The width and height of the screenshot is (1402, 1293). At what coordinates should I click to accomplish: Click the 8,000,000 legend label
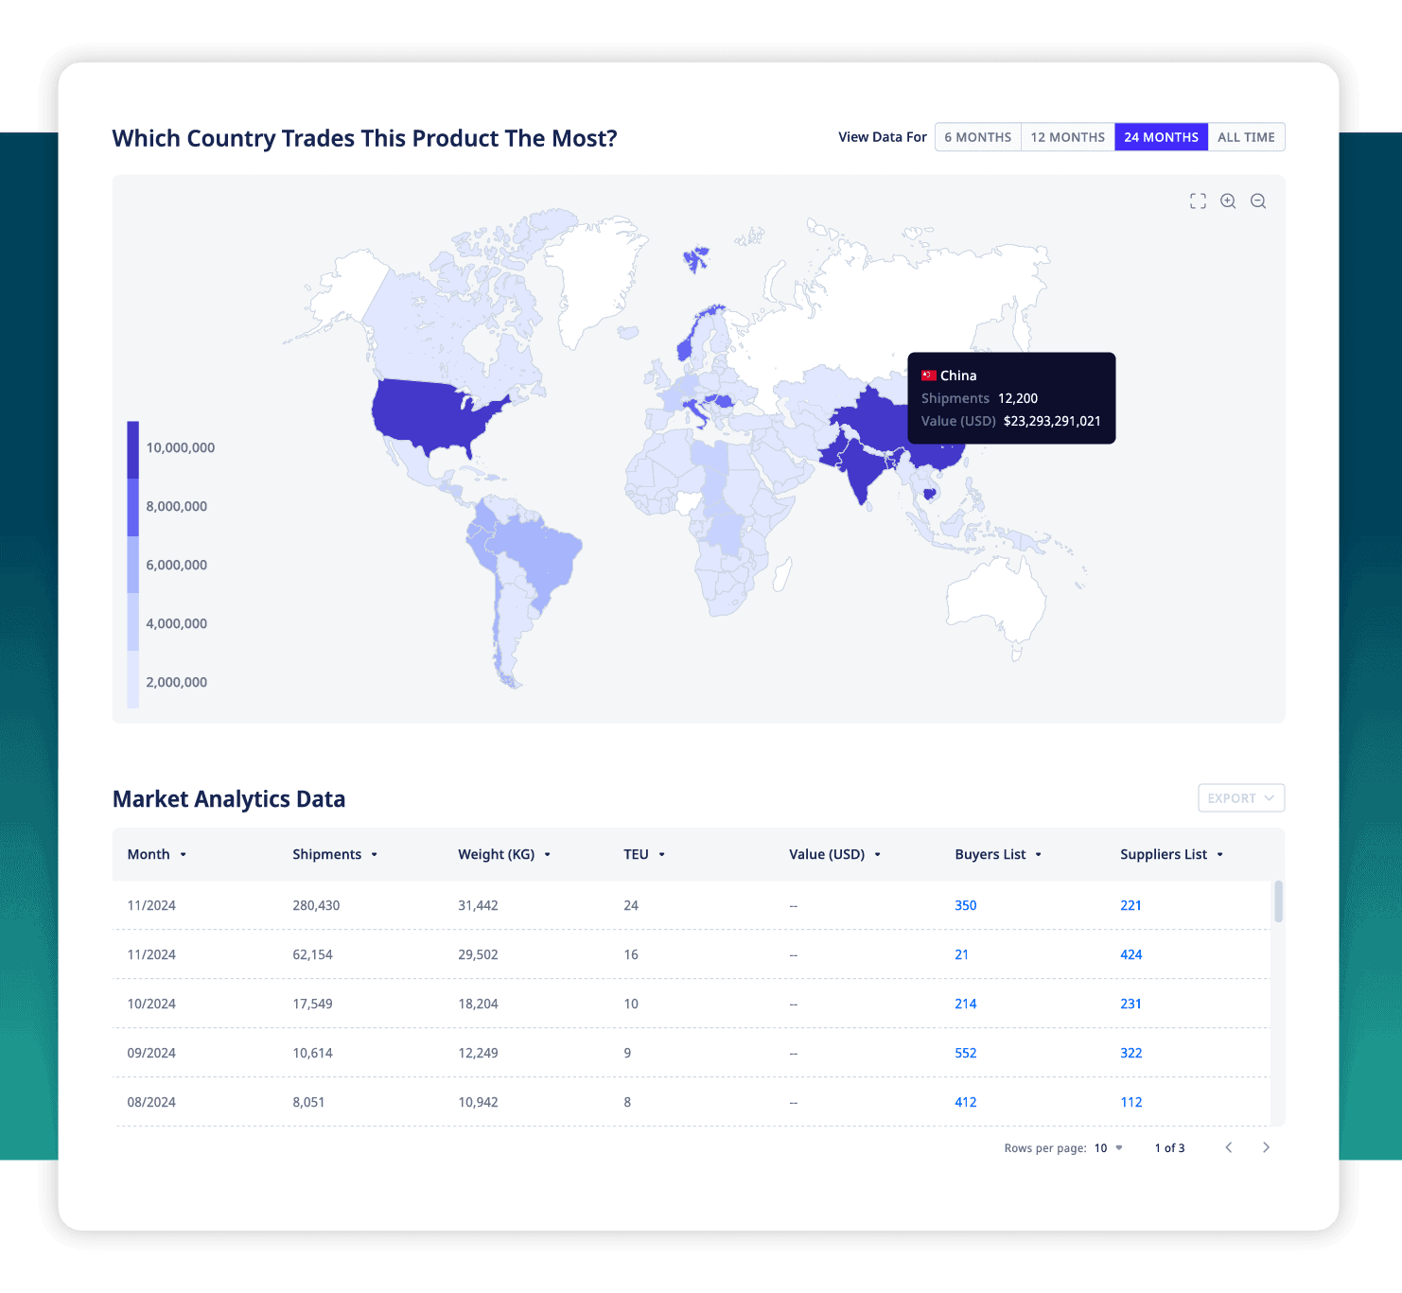(177, 506)
